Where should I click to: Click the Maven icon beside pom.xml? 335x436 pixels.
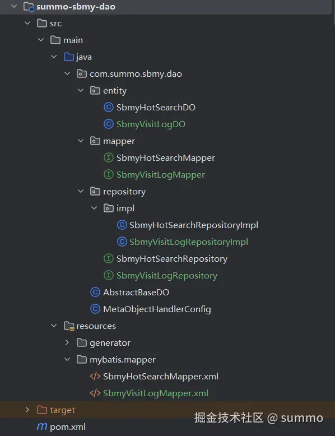[41, 426]
